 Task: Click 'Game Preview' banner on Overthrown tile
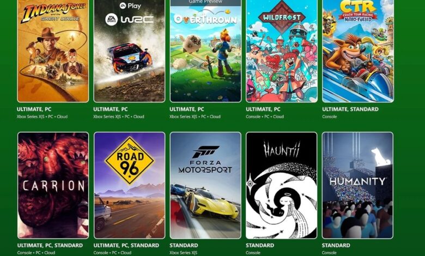click(205, 2)
